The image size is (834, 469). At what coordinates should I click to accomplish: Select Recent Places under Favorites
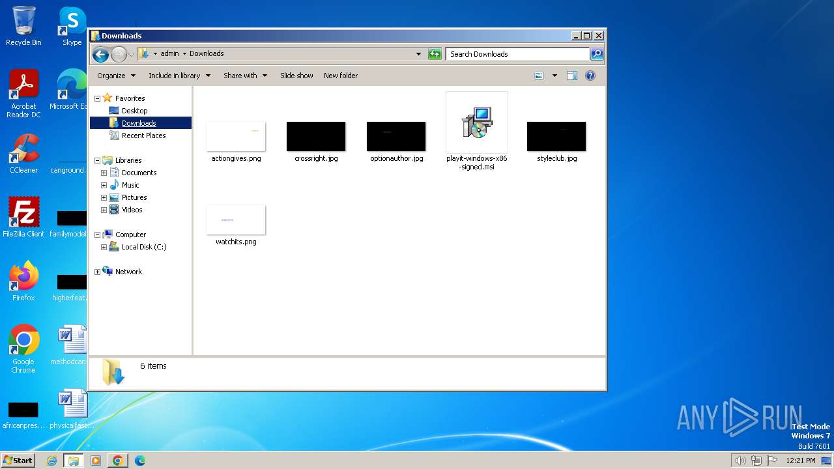[x=143, y=135]
